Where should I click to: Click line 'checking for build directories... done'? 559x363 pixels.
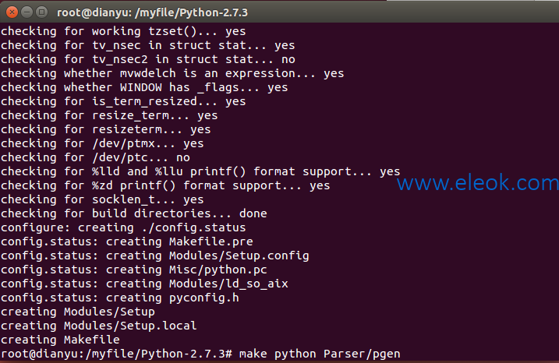click(134, 213)
